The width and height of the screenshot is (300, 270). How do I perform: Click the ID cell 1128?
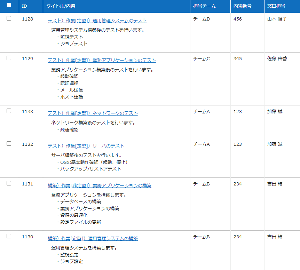point(27,19)
